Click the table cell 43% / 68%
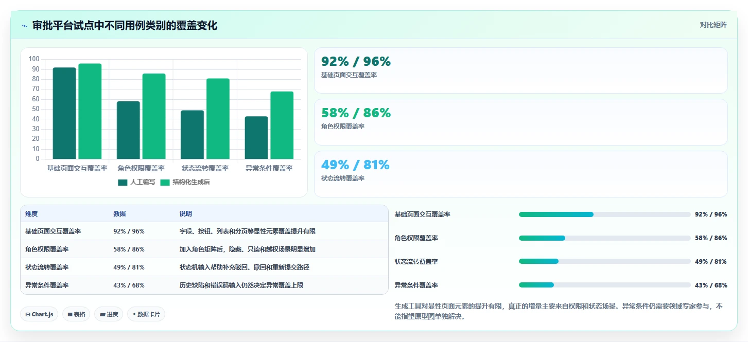748x342 pixels. pyautogui.click(x=129, y=285)
